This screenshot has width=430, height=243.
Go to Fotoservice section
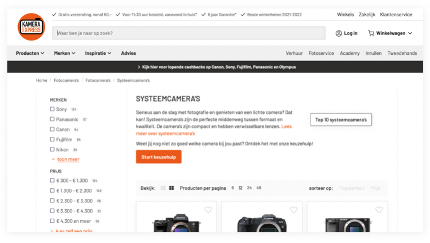tap(321, 53)
